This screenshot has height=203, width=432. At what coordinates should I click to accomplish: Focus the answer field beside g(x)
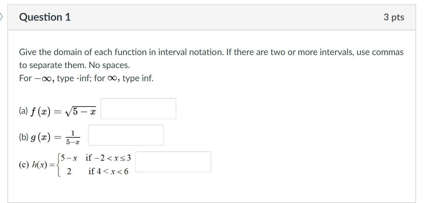(126, 135)
